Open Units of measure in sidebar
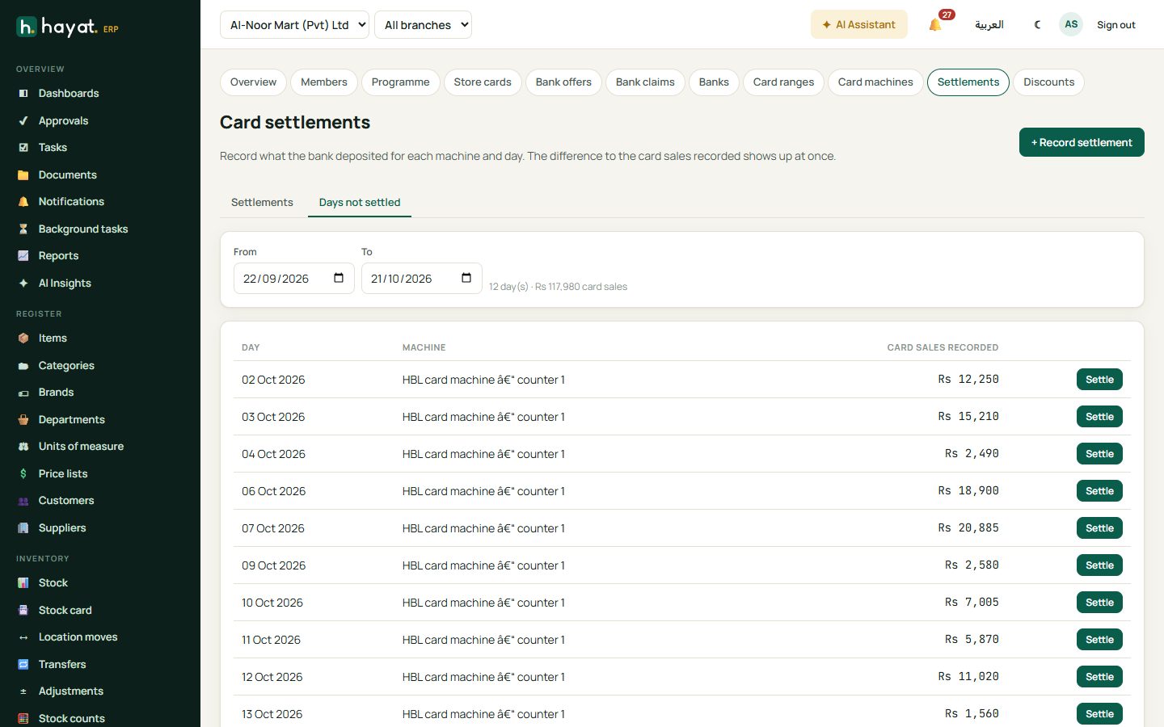 point(81,447)
